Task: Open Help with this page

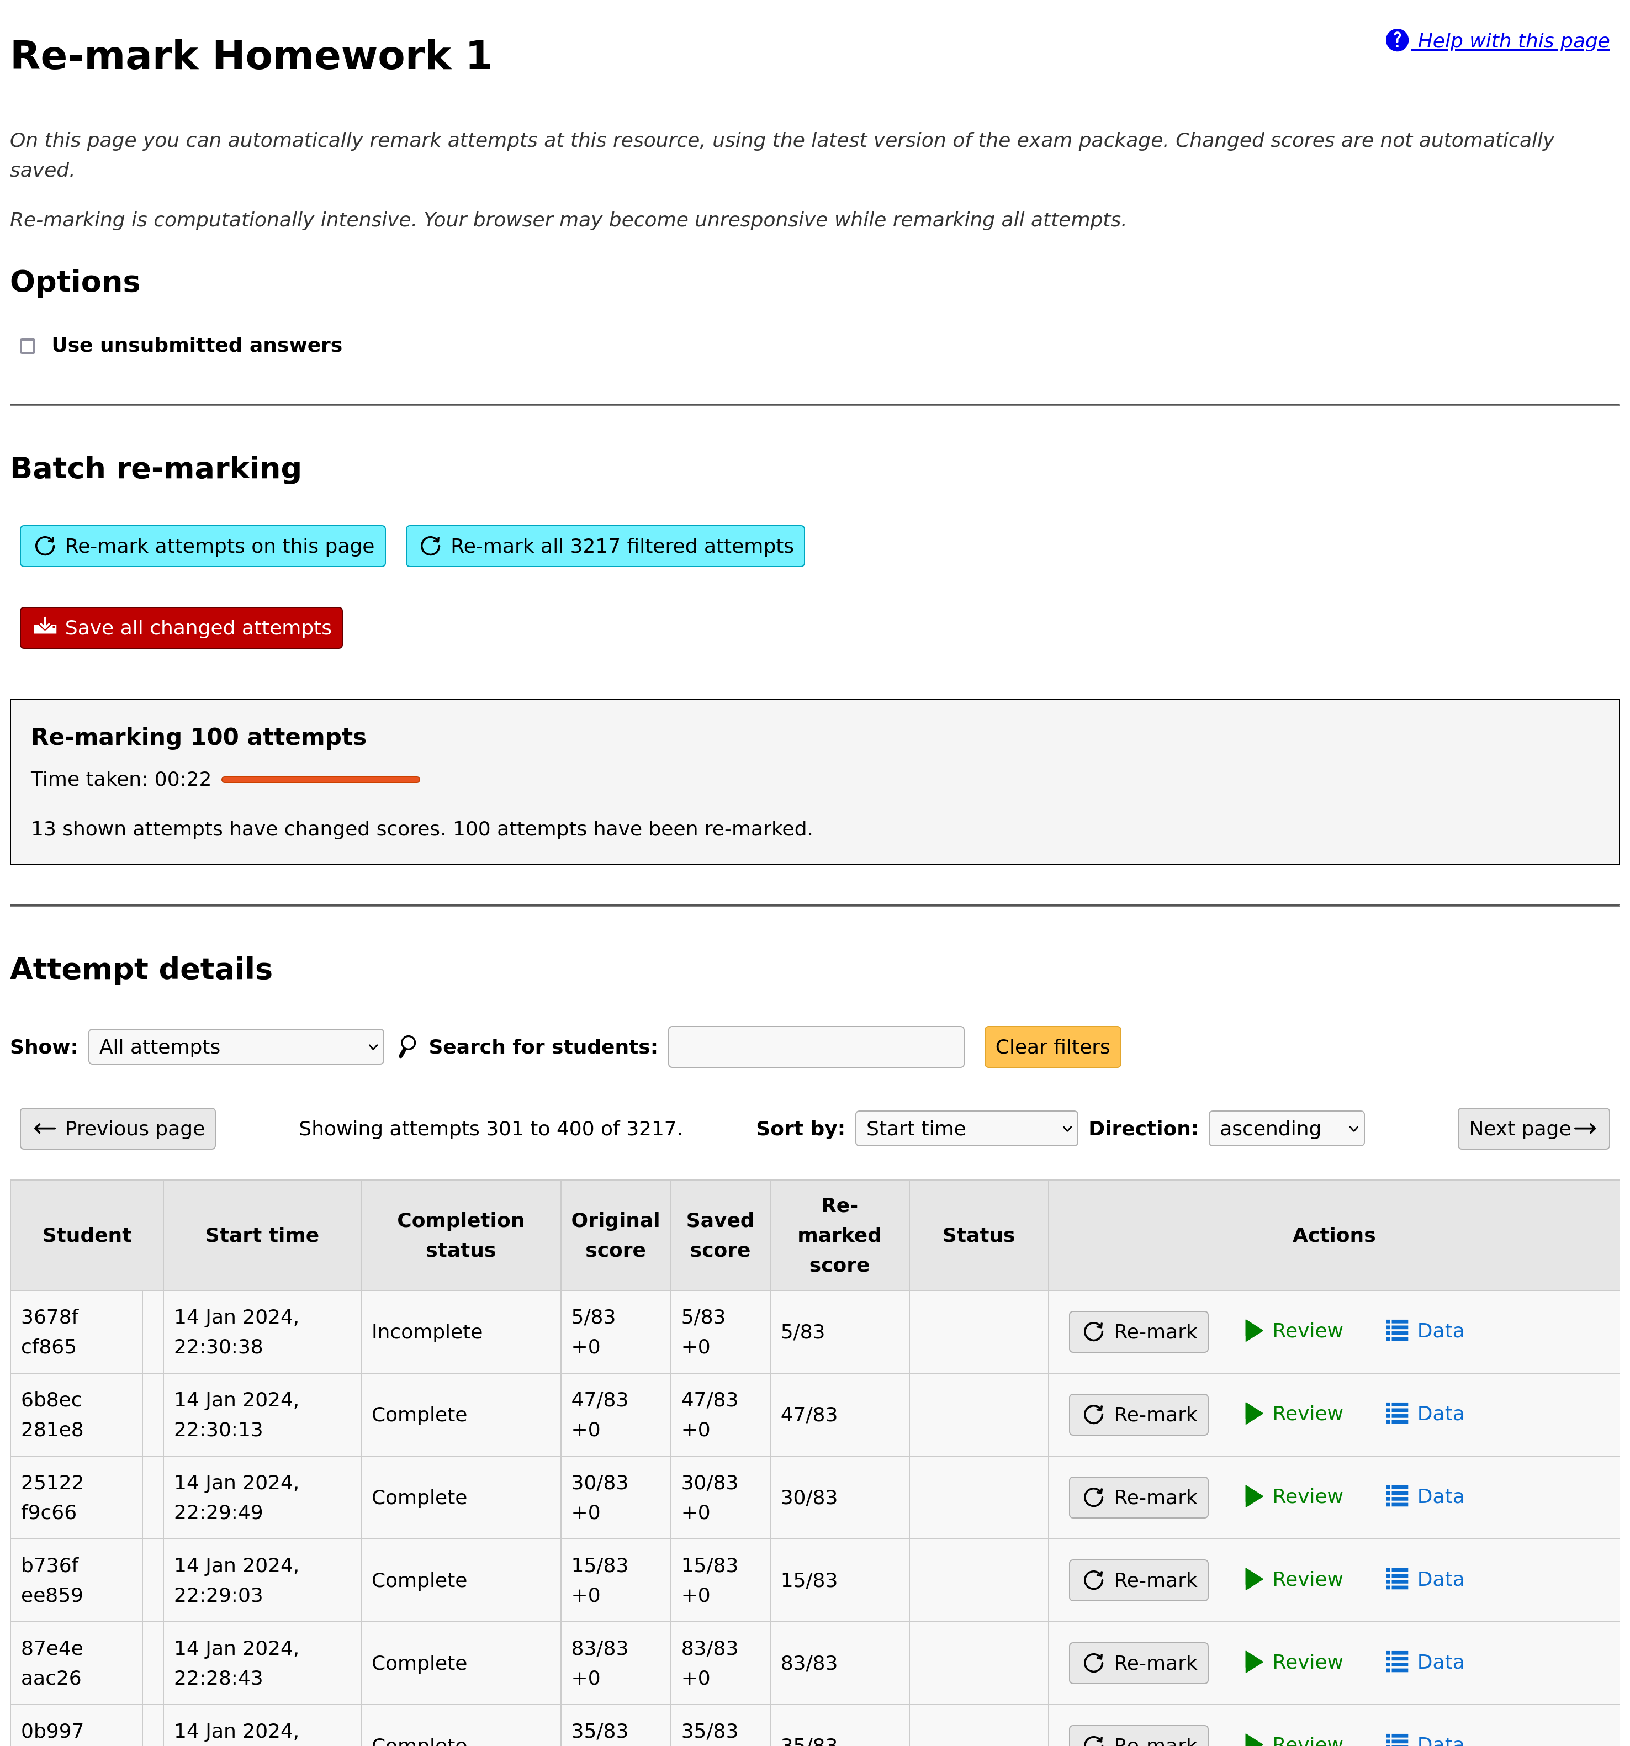Action: tap(1512, 40)
